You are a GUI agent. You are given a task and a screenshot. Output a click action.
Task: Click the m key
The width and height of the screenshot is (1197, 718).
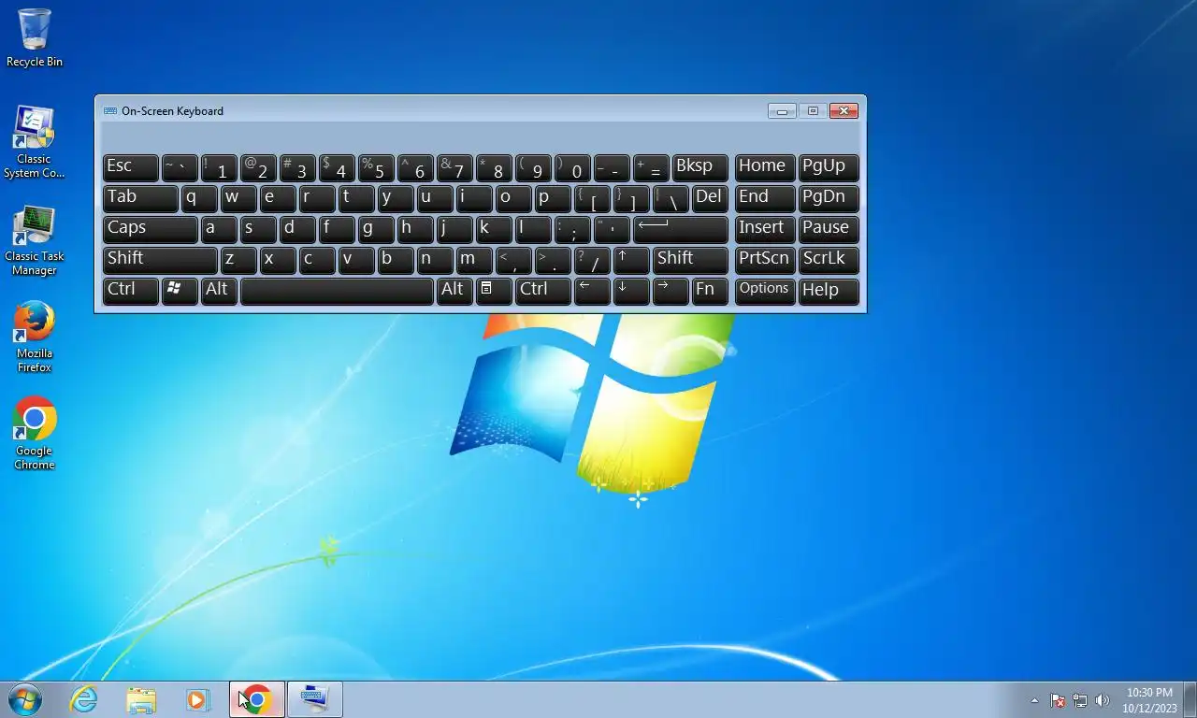(474, 260)
